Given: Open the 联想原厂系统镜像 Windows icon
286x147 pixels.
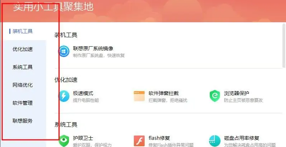Looking at the screenshot, I should coord(64,51).
